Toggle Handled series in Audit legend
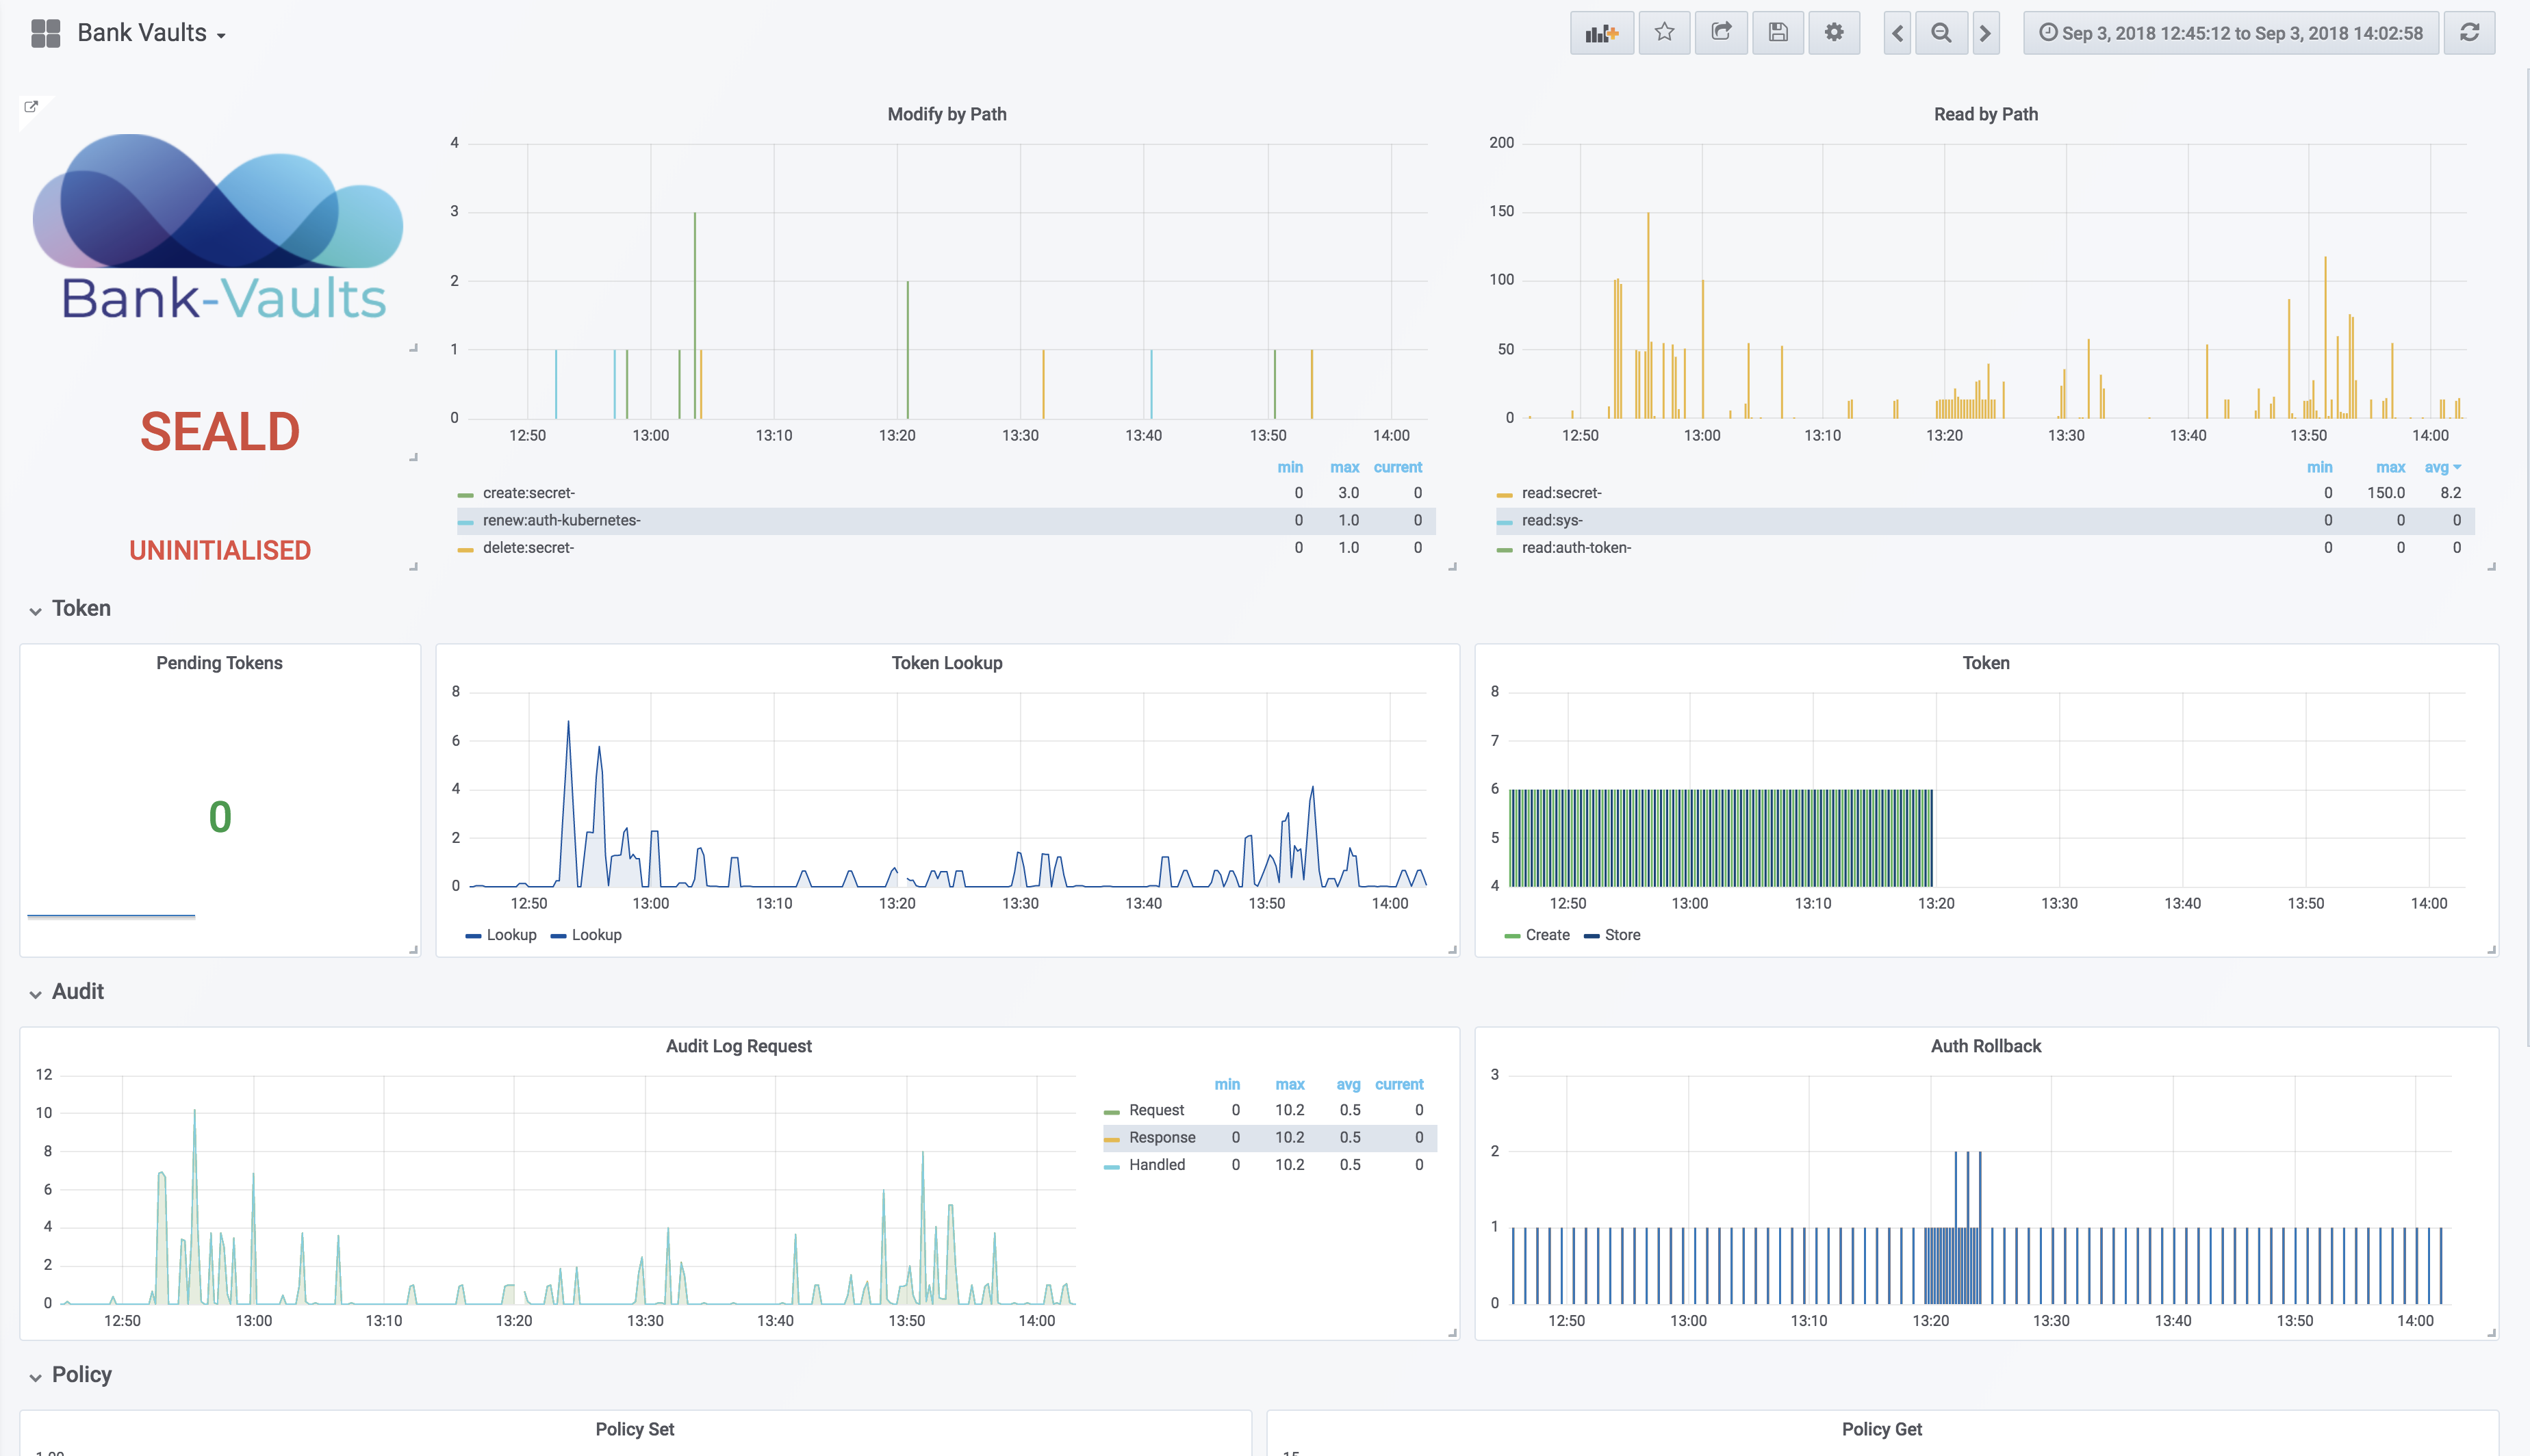 click(x=1156, y=1165)
